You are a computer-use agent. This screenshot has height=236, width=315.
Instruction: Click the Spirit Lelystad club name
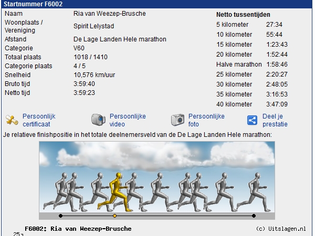tap(93, 26)
